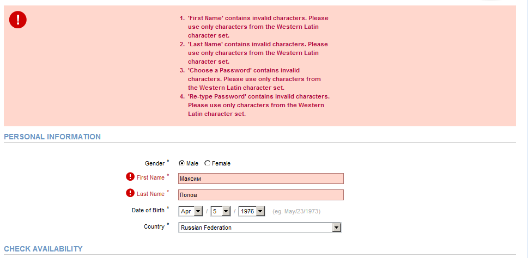This screenshot has width=528, height=258.
Task: Click the Last Name input field
Action: [261, 195]
